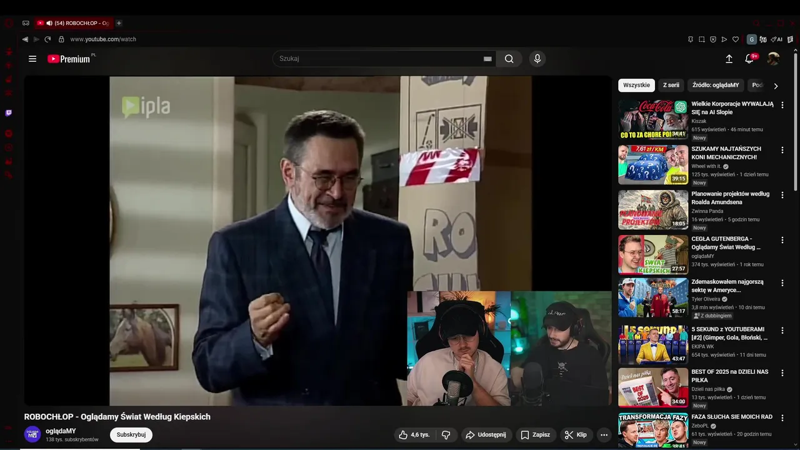Image resolution: width=800 pixels, height=450 pixels.
Task: Reload the page with refresh icon
Action: (x=47, y=39)
